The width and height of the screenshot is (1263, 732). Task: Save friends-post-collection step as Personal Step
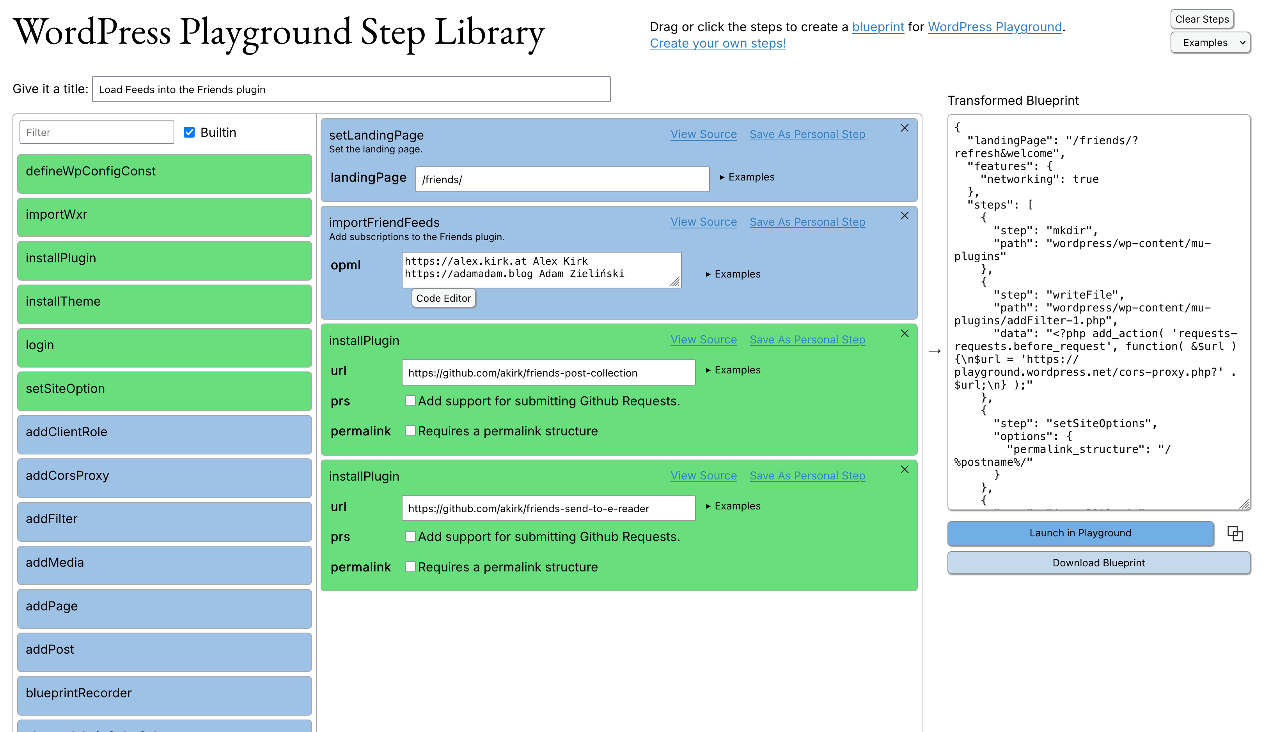807,339
